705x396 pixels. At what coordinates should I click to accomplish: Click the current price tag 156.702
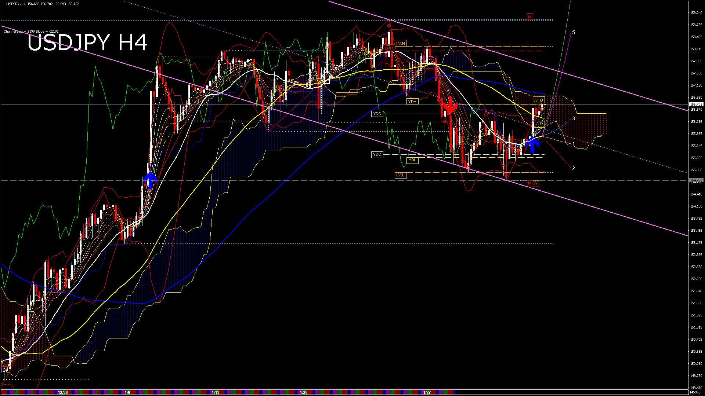696,104
